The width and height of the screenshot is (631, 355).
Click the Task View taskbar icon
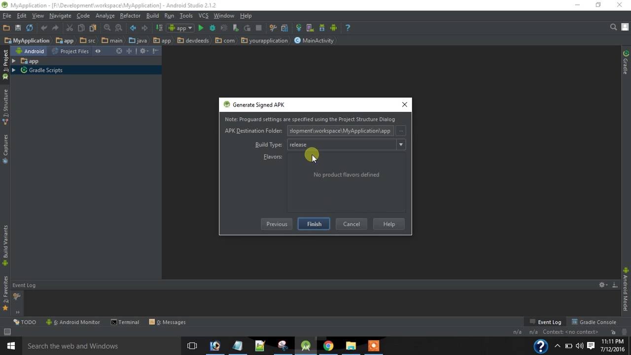pos(192,346)
